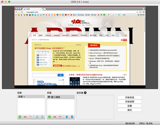Select the 场景 1 scene row
This screenshot has width=160, height=125.
(x=31, y=97)
